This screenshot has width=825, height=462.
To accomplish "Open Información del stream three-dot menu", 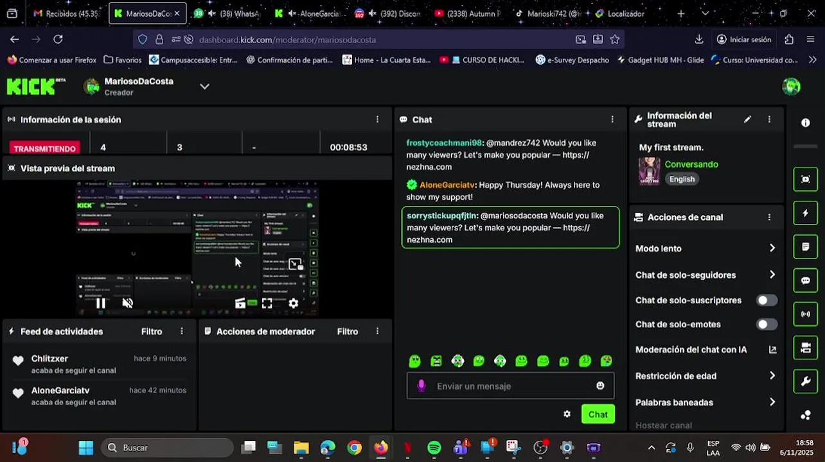I will coord(769,119).
